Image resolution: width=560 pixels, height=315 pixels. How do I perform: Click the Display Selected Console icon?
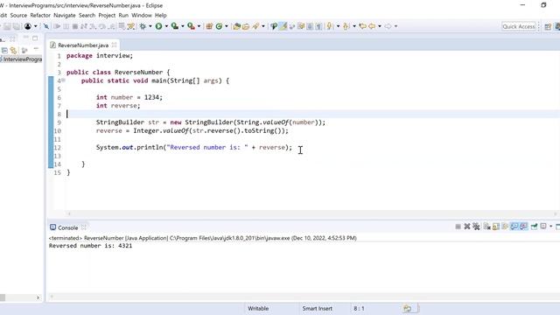[x=543, y=227]
